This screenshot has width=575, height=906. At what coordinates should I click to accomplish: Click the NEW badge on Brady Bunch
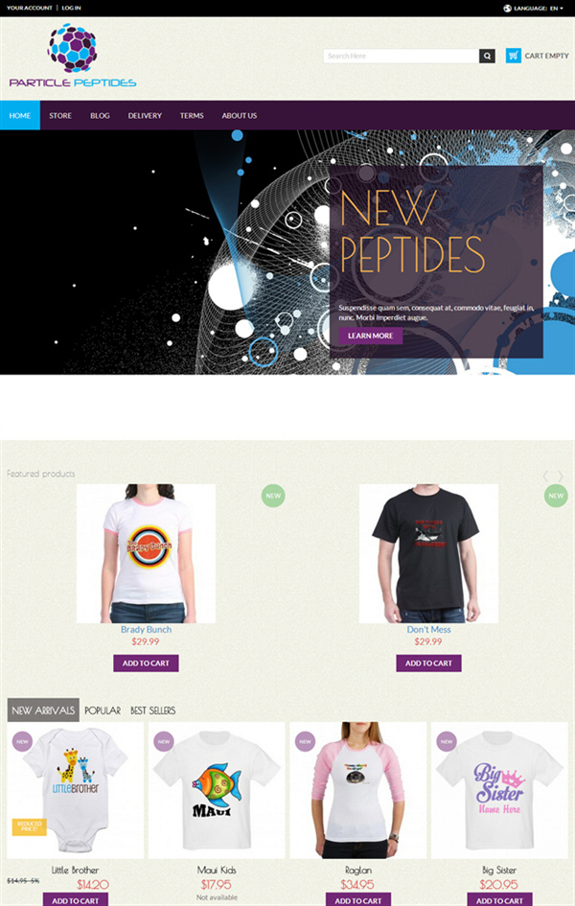(x=273, y=496)
